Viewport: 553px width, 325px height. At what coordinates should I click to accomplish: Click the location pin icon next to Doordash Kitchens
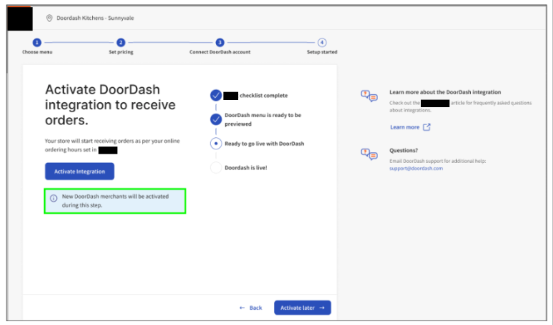tap(49, 18)
